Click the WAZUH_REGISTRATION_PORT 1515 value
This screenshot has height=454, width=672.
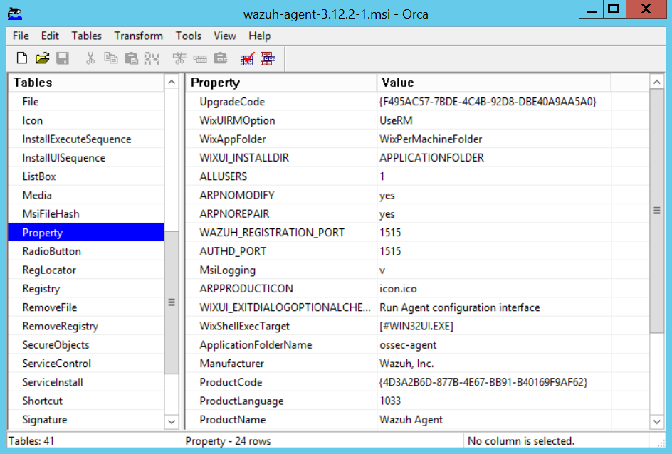coord(390,233)
